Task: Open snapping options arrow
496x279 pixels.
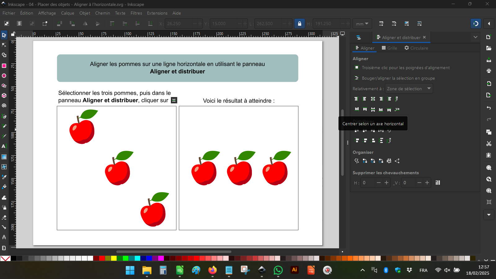Action: (489, 24)
